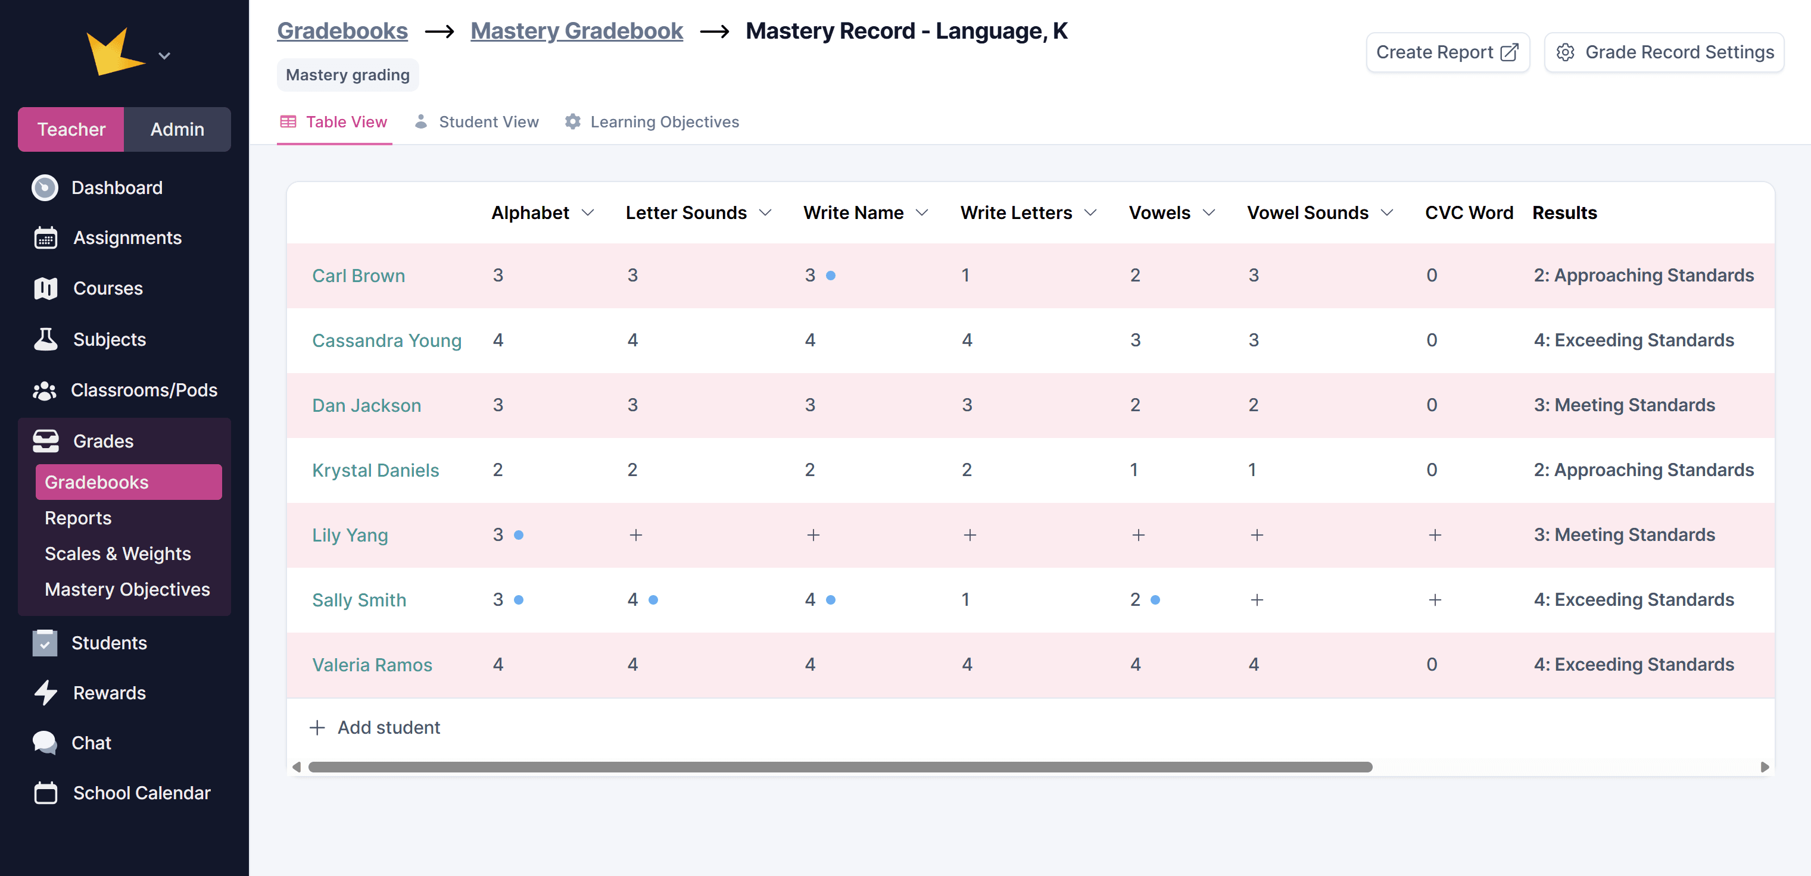
Task: Click the Classrooms/Pods people icon
Action: tap(45, 390)
